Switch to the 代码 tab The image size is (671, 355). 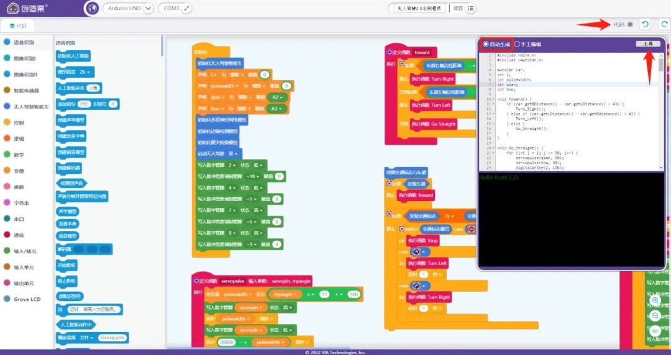coord(17,26)
